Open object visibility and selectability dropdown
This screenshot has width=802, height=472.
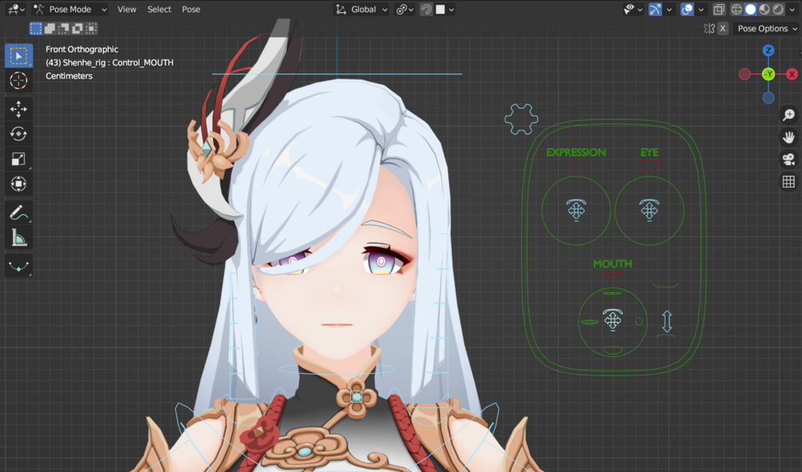pyautogui.click(x=633, y=10)
